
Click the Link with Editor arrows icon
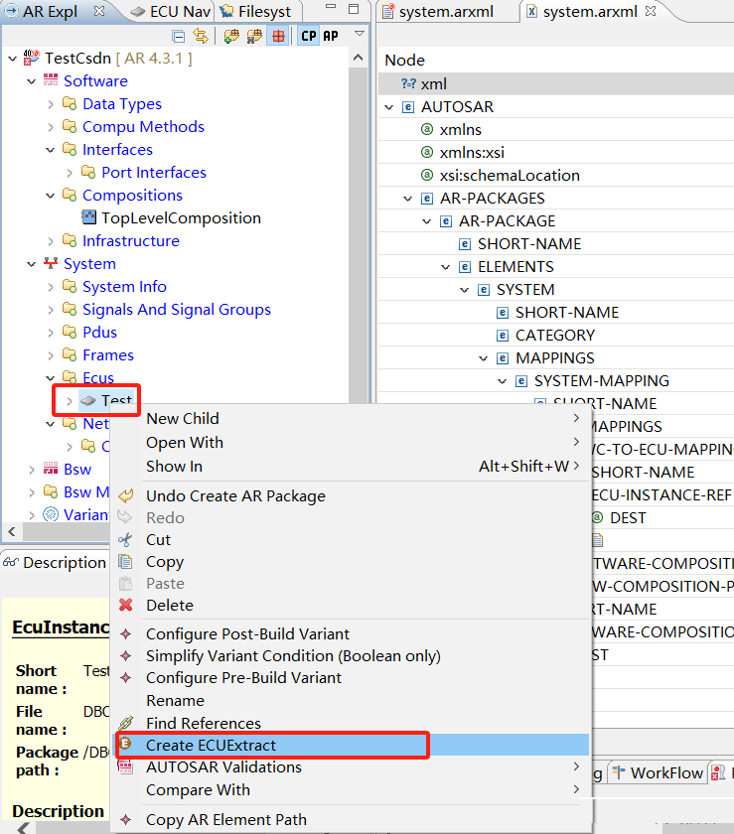201,36
